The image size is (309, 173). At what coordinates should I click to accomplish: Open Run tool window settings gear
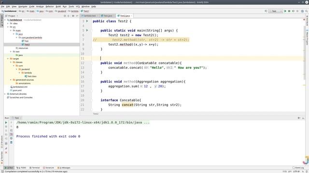[x=299, y=118]
